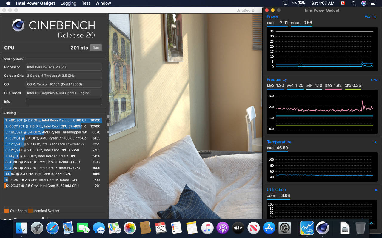
Task: Click the Temperature section heading
Action: (x=279, y=142)
